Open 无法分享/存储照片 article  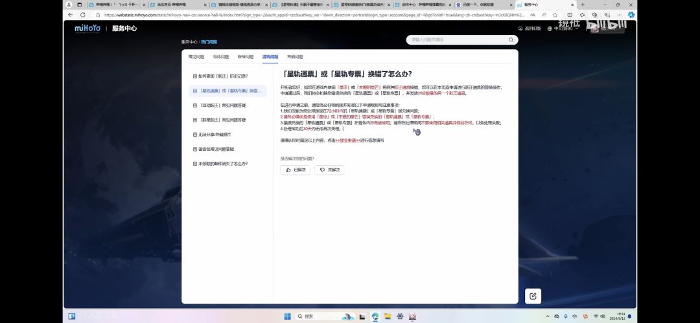215,134
